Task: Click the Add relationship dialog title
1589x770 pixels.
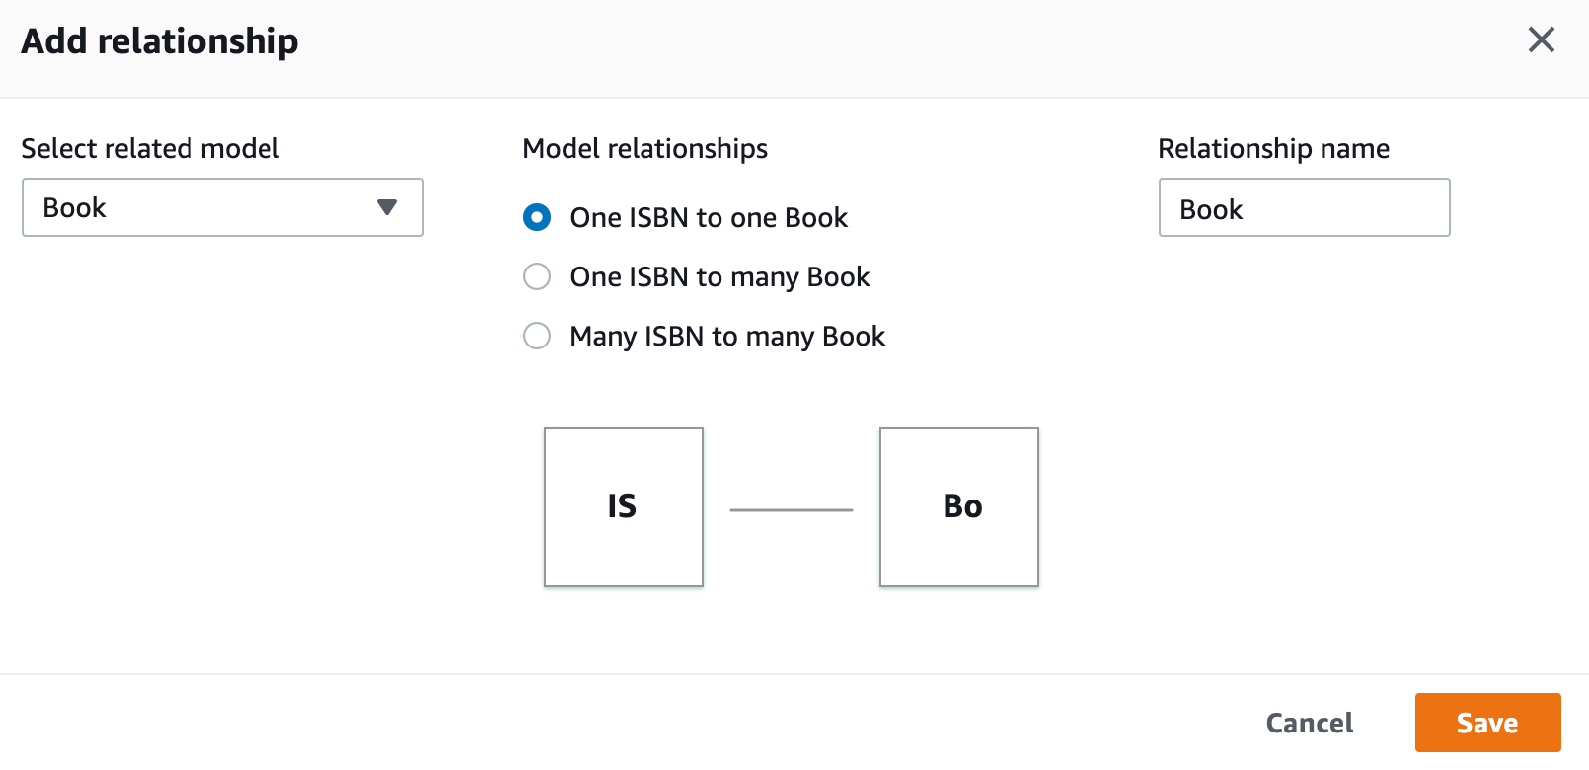Action: [x=160, y=41]
